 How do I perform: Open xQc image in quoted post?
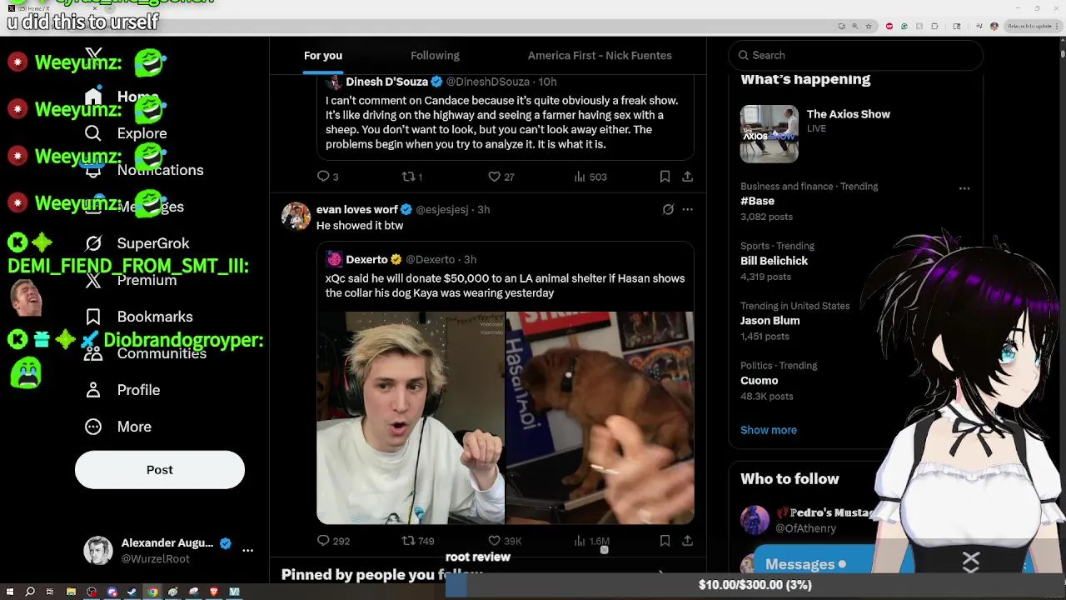coord(411,417)
